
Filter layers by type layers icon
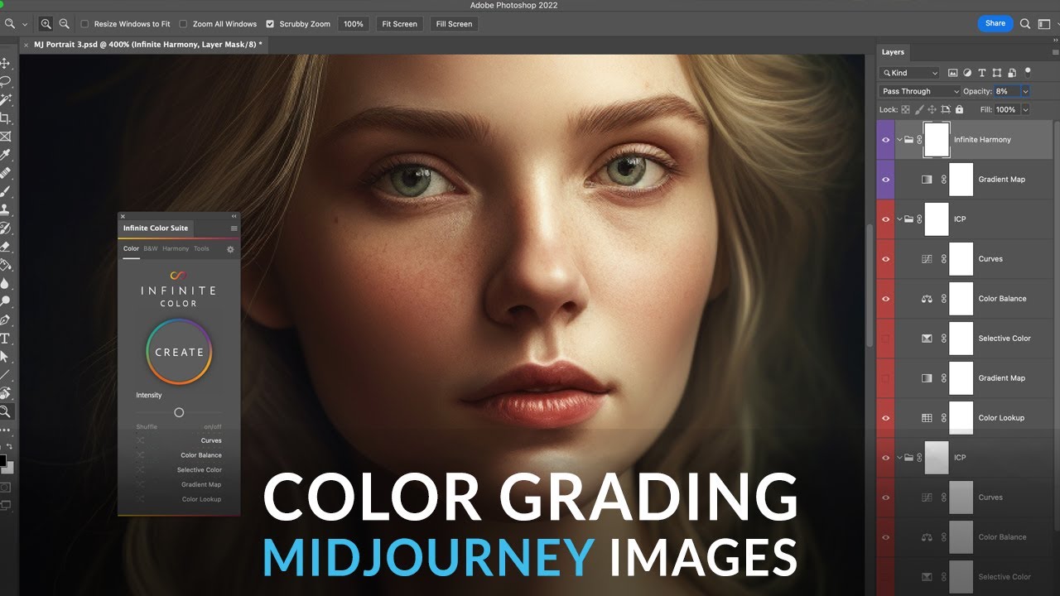982,73
